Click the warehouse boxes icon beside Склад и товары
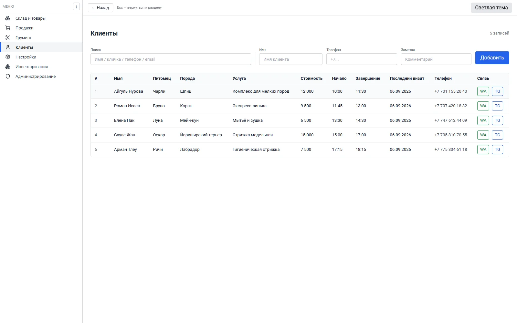The height and width of the screenshot is (323, 517). point(8,18)
